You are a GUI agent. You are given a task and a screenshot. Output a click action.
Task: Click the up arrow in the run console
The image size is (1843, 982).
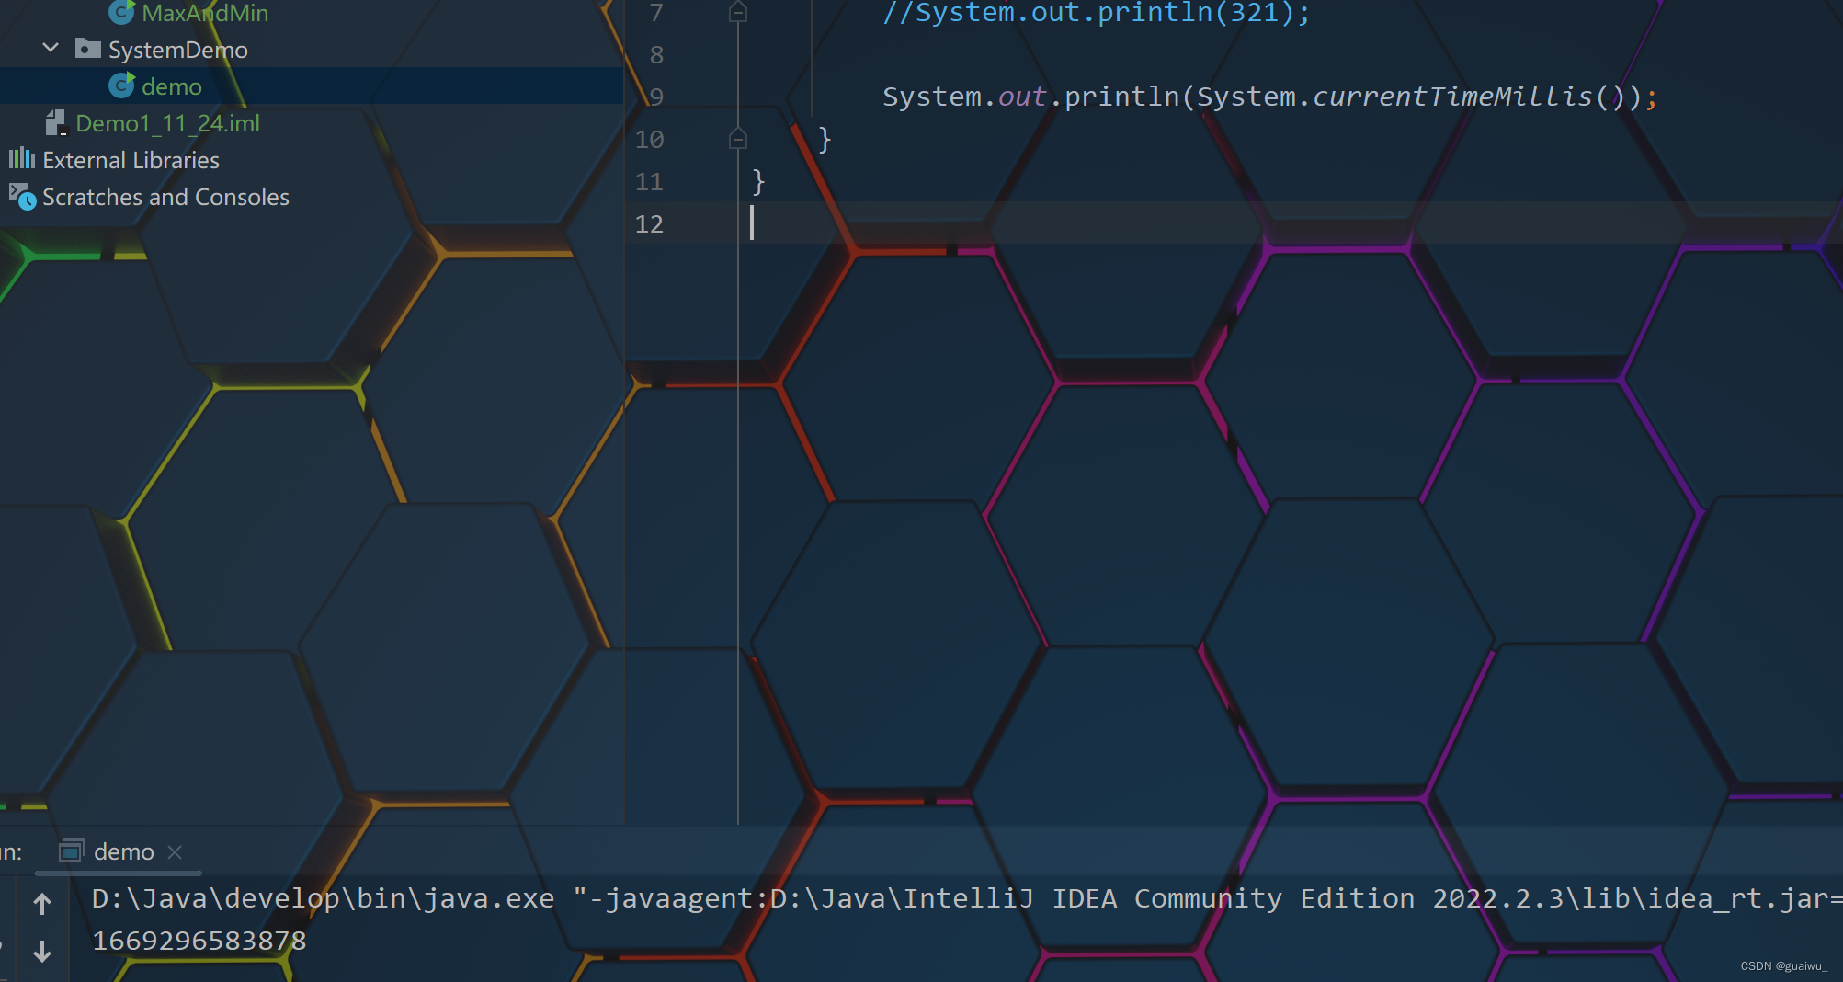pos(41,903)
